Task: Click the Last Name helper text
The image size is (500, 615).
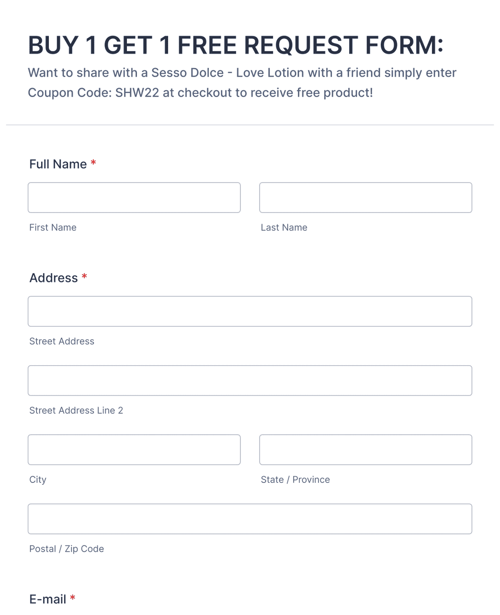Action: 284,227
